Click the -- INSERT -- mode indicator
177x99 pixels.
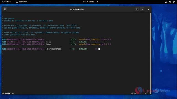pyautogui.click(x=8, y=93)
